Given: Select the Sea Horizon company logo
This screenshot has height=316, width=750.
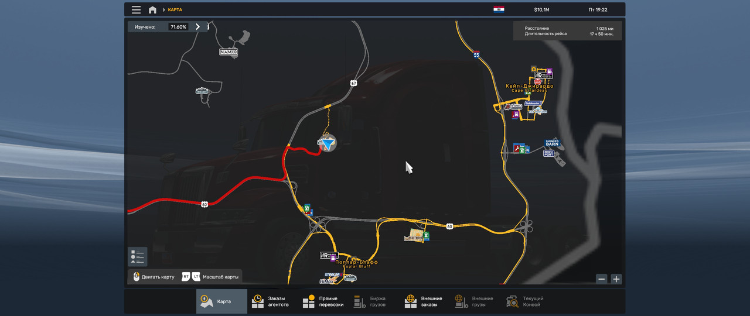Looking at the screenshot, I should pyautogui.click(x=538, y=110).
